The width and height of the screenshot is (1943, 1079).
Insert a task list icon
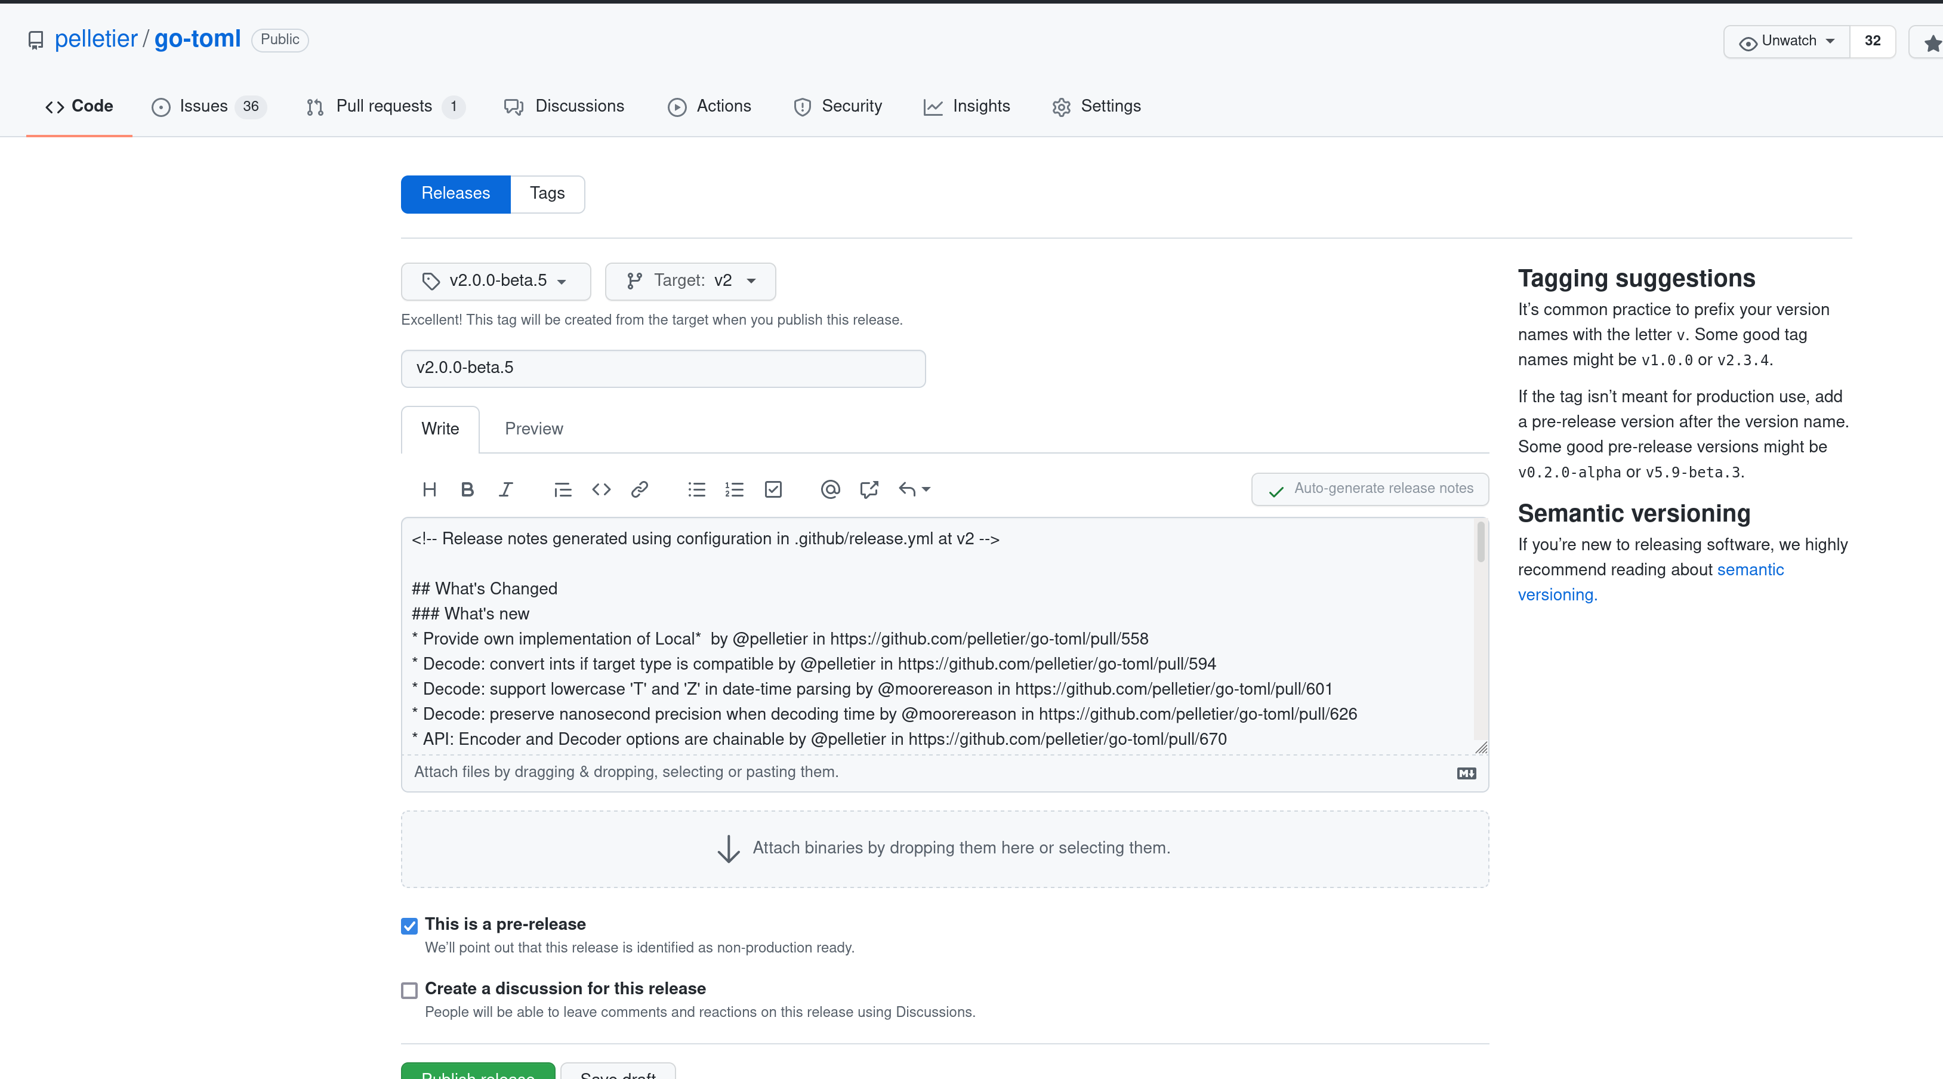(x=772, y=490)
